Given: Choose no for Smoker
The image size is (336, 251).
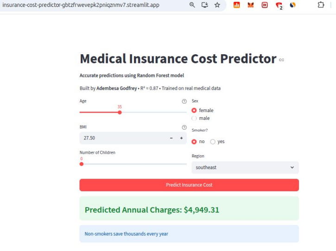Looking at the screenshot, I should (194, 142).
